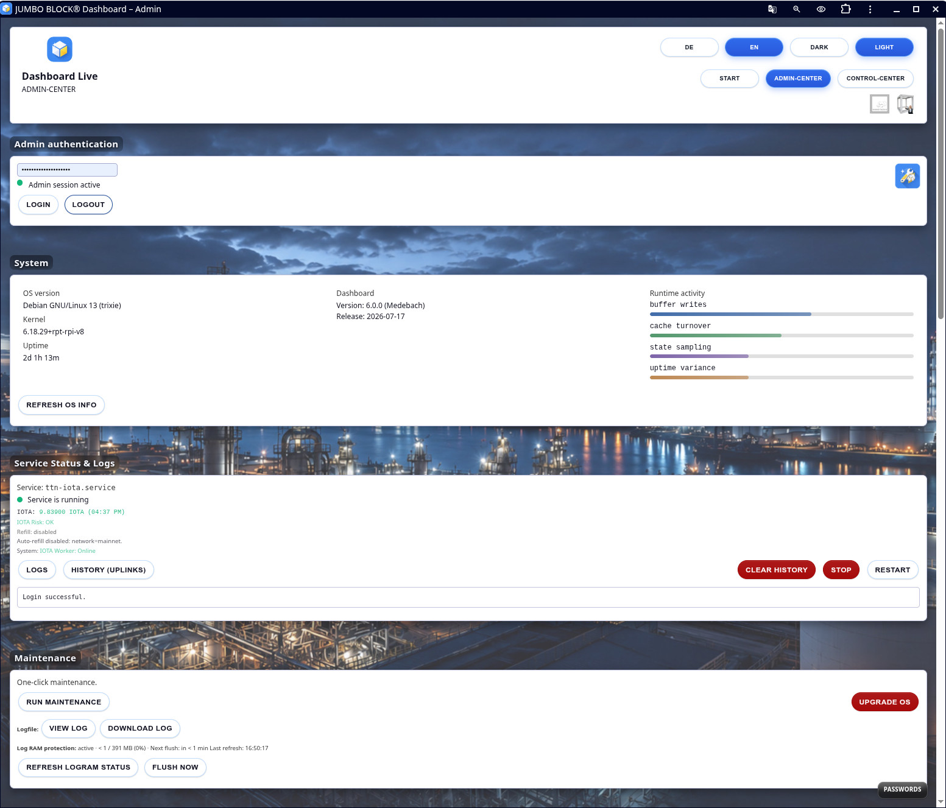Click the wrench tools icon in Admin authentication
946x808 pixels.
907,176
